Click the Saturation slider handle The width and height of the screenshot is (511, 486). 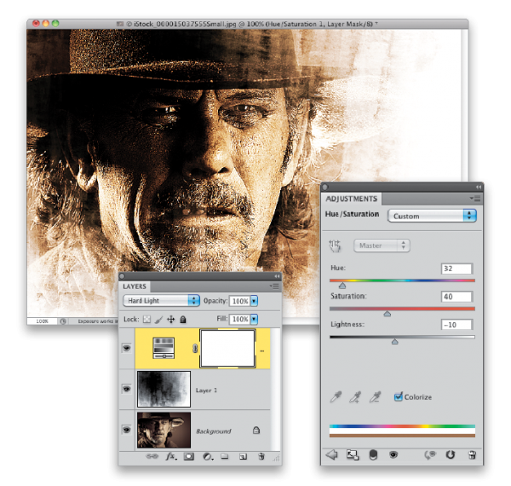(387, 314)
